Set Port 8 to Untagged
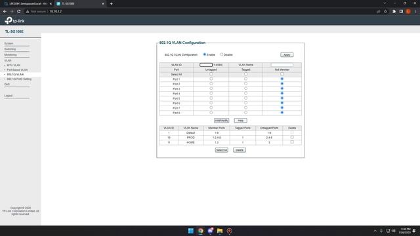Image resolution: width=420 pixels, height=236 pixels. click(211, 113)
